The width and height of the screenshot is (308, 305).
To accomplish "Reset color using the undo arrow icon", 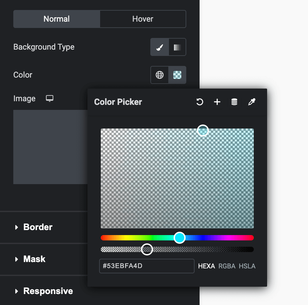I will click(200, 102).
